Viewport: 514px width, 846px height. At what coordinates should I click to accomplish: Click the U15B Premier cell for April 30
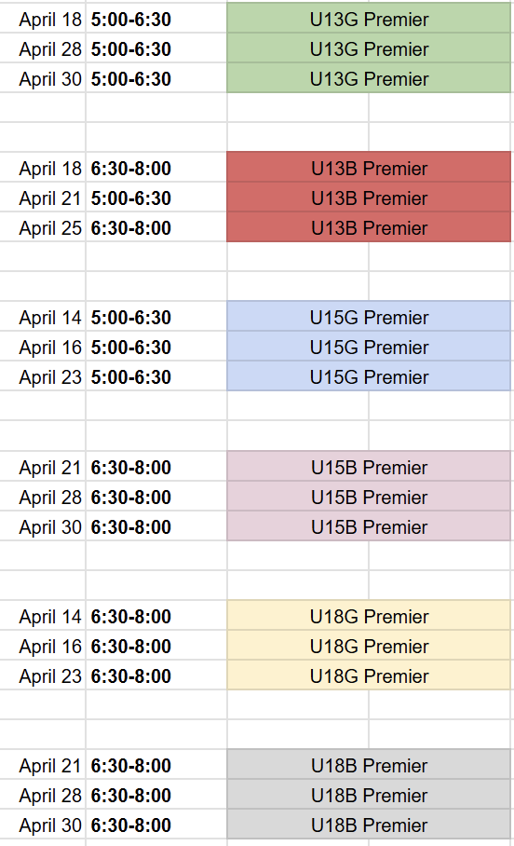(x=369, y=526)
